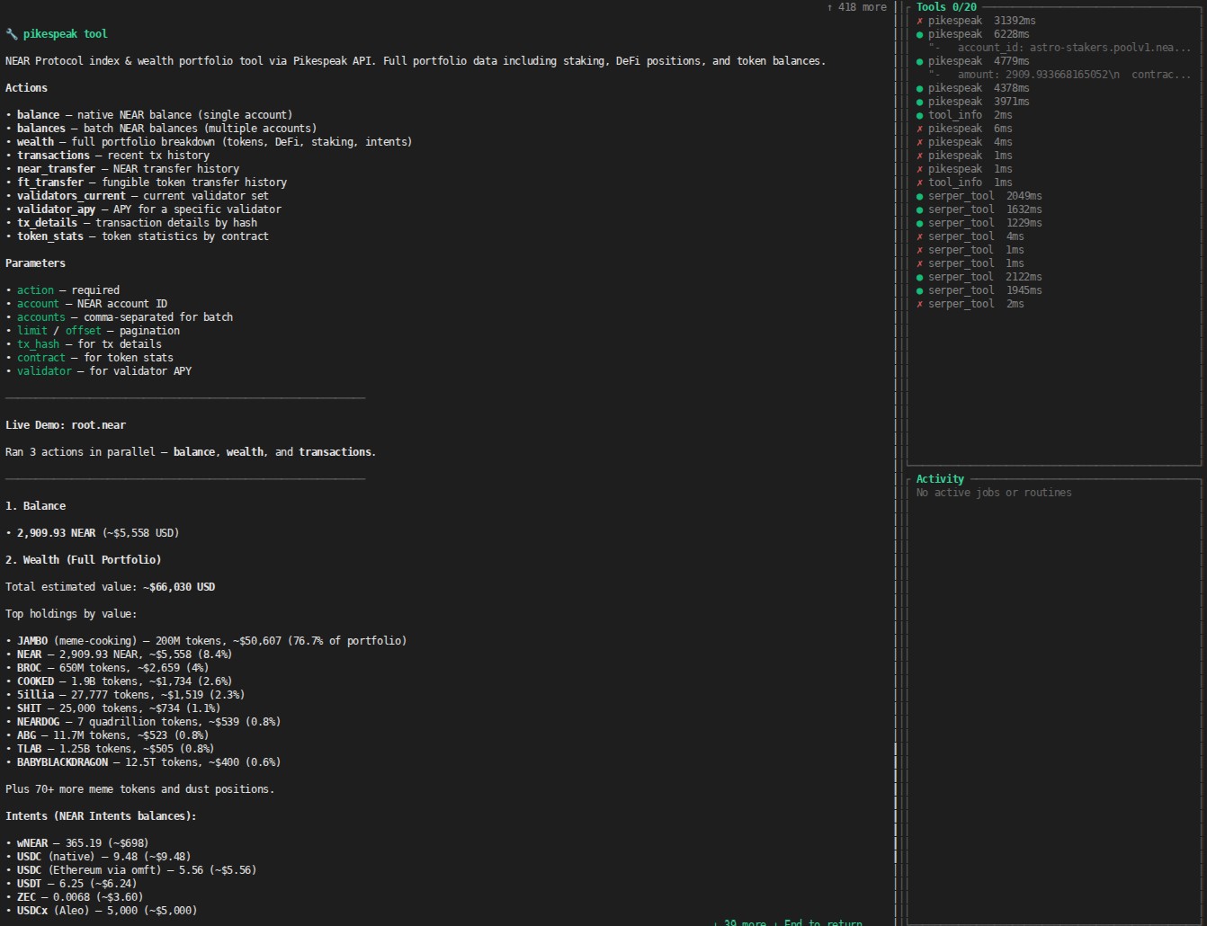This screenshot has width=1207, height=926.
Task: Click the 'USDC (Ethereum via omft)' row
Action: [x=131, y=870]
